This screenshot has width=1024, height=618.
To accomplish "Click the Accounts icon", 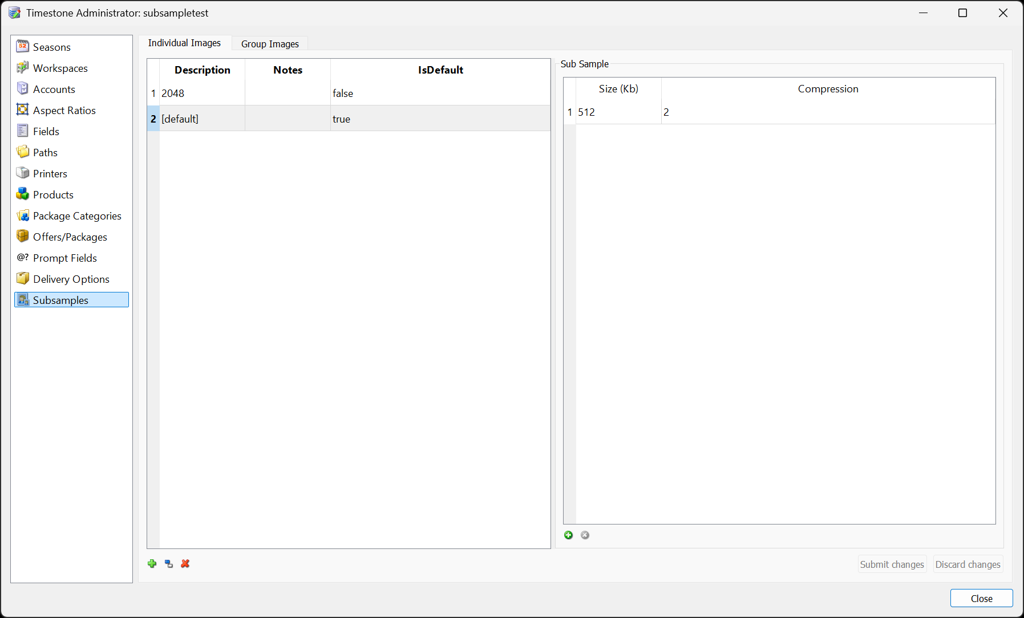I will pyautogui.click(x=22, y=88).
